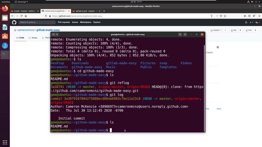262x147 pixels.
Task: Expand the Unwatch dropdown on the repo
Action: point(216,30)
